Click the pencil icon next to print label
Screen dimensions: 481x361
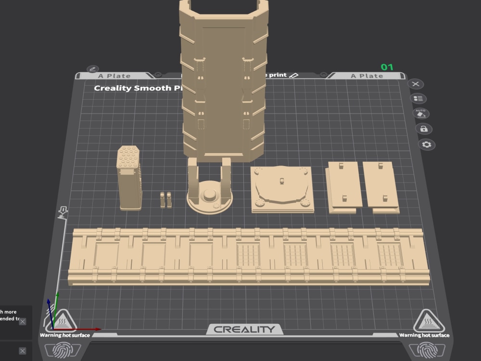[294, 75]
